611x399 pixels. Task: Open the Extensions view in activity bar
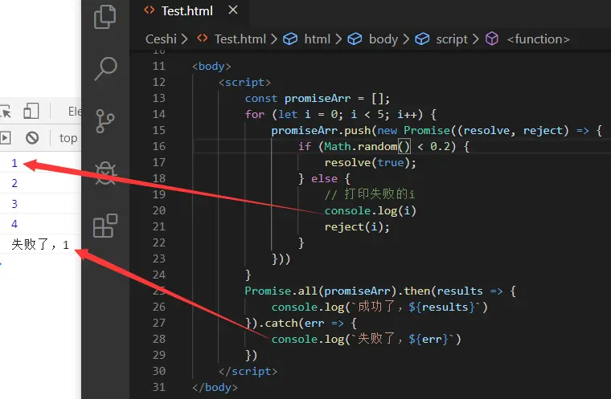(105, 226)
